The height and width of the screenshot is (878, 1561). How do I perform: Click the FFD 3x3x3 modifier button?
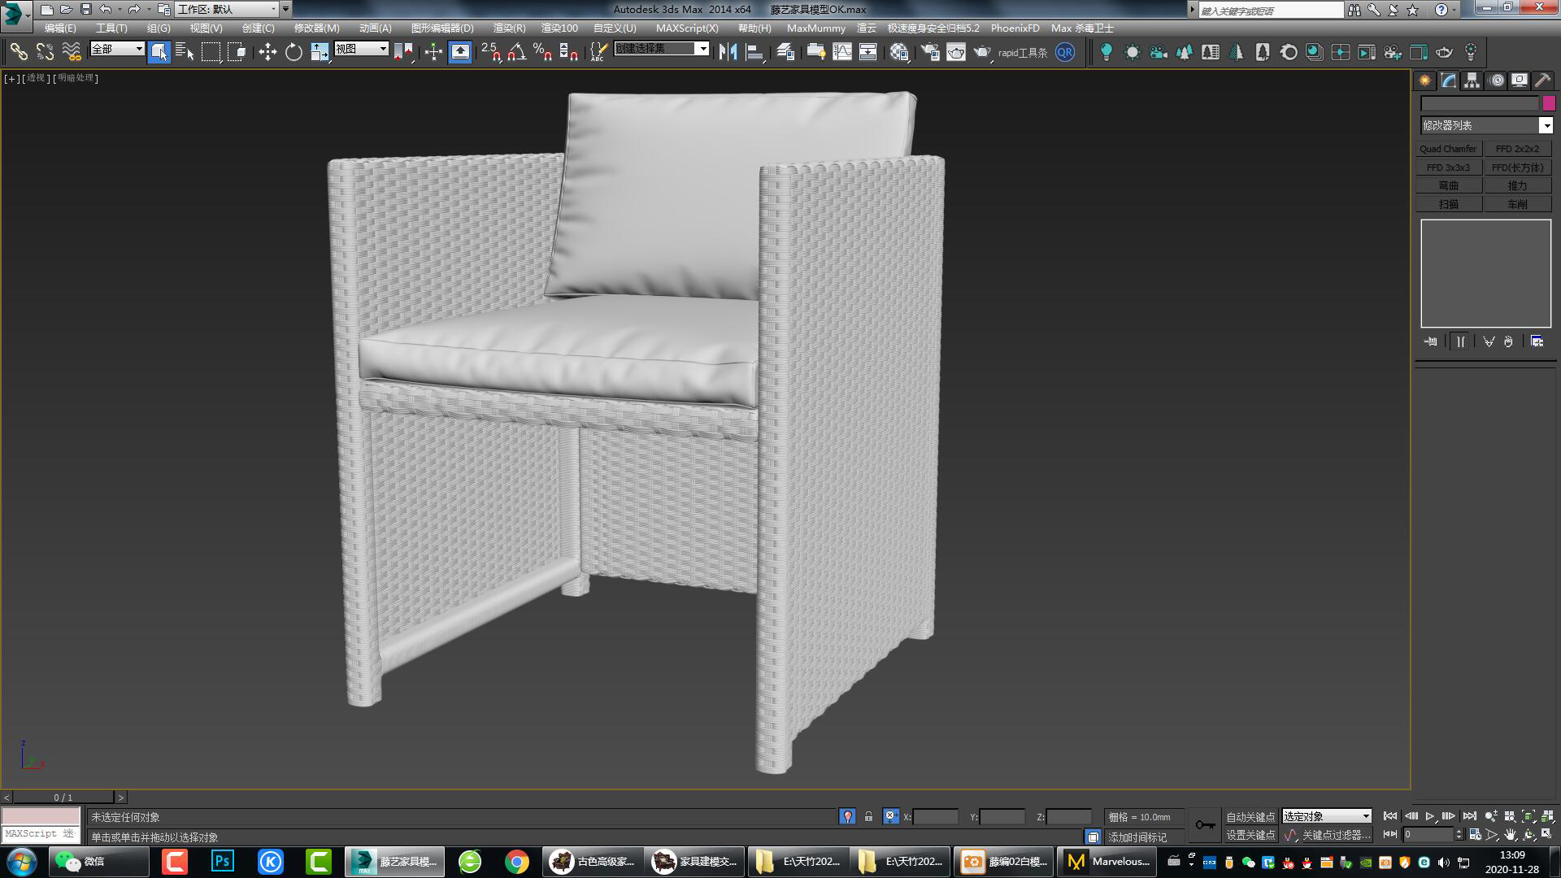tap(1450, 167)
